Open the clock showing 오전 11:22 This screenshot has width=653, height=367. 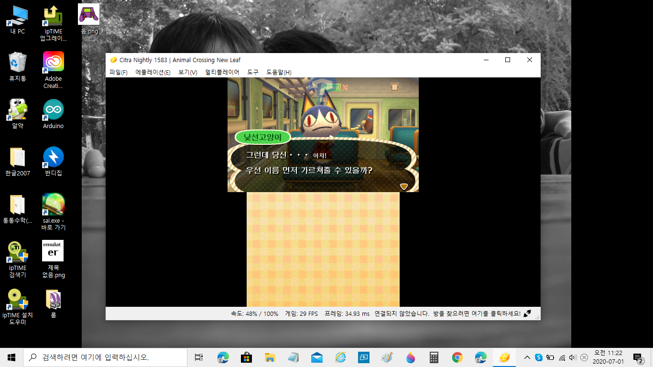point(608,357)
